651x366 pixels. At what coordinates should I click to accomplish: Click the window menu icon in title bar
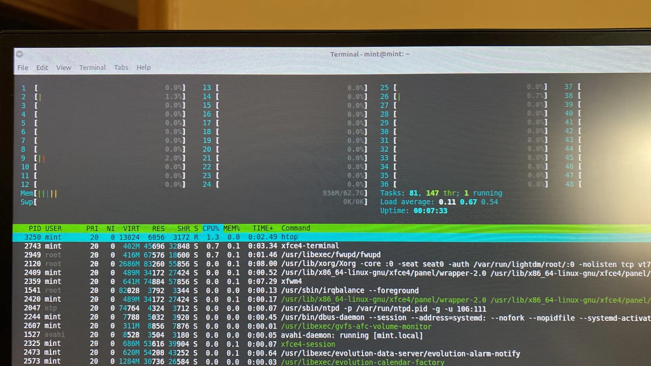point(20,54)
